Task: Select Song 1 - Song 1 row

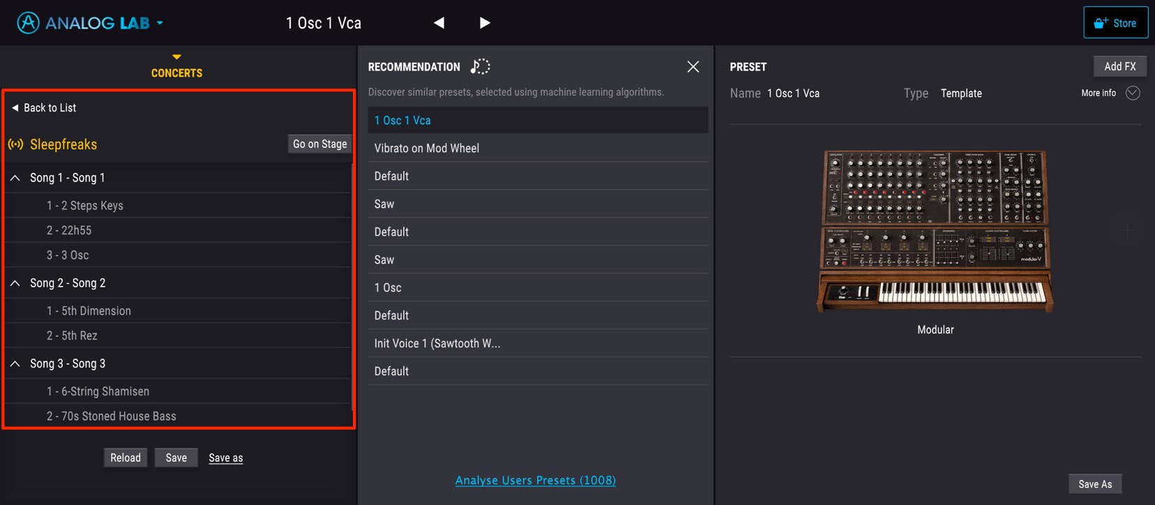Action: (x=178, y=178)
